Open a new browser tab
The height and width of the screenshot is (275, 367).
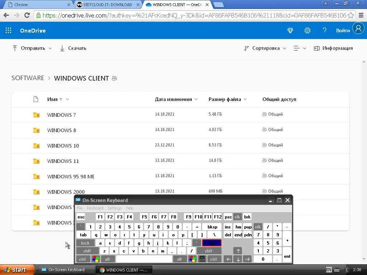(x=219, y=5)
